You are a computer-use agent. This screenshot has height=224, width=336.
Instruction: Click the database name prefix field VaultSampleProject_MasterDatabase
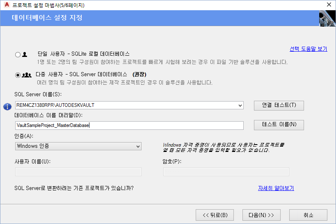click(129, 125)
